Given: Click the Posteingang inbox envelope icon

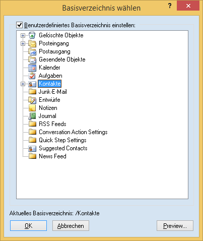Looking at the screenshot, I should point(32,43).
